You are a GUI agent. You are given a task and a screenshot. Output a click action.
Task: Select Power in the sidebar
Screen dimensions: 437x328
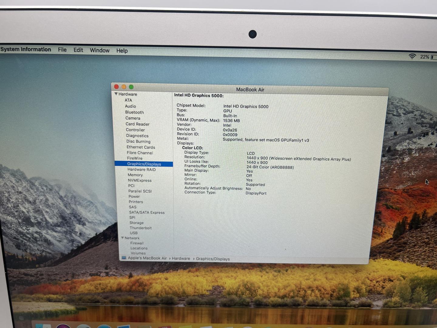coord(134,196)
